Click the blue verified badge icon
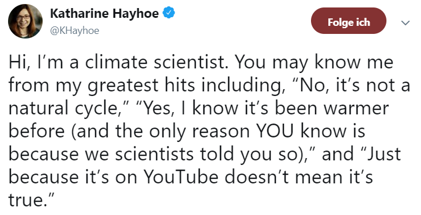This screenshot has height=215, width=421. click(x=169, y=13)
